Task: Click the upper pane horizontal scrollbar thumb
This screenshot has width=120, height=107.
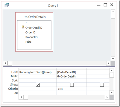Action: [10, 63]
